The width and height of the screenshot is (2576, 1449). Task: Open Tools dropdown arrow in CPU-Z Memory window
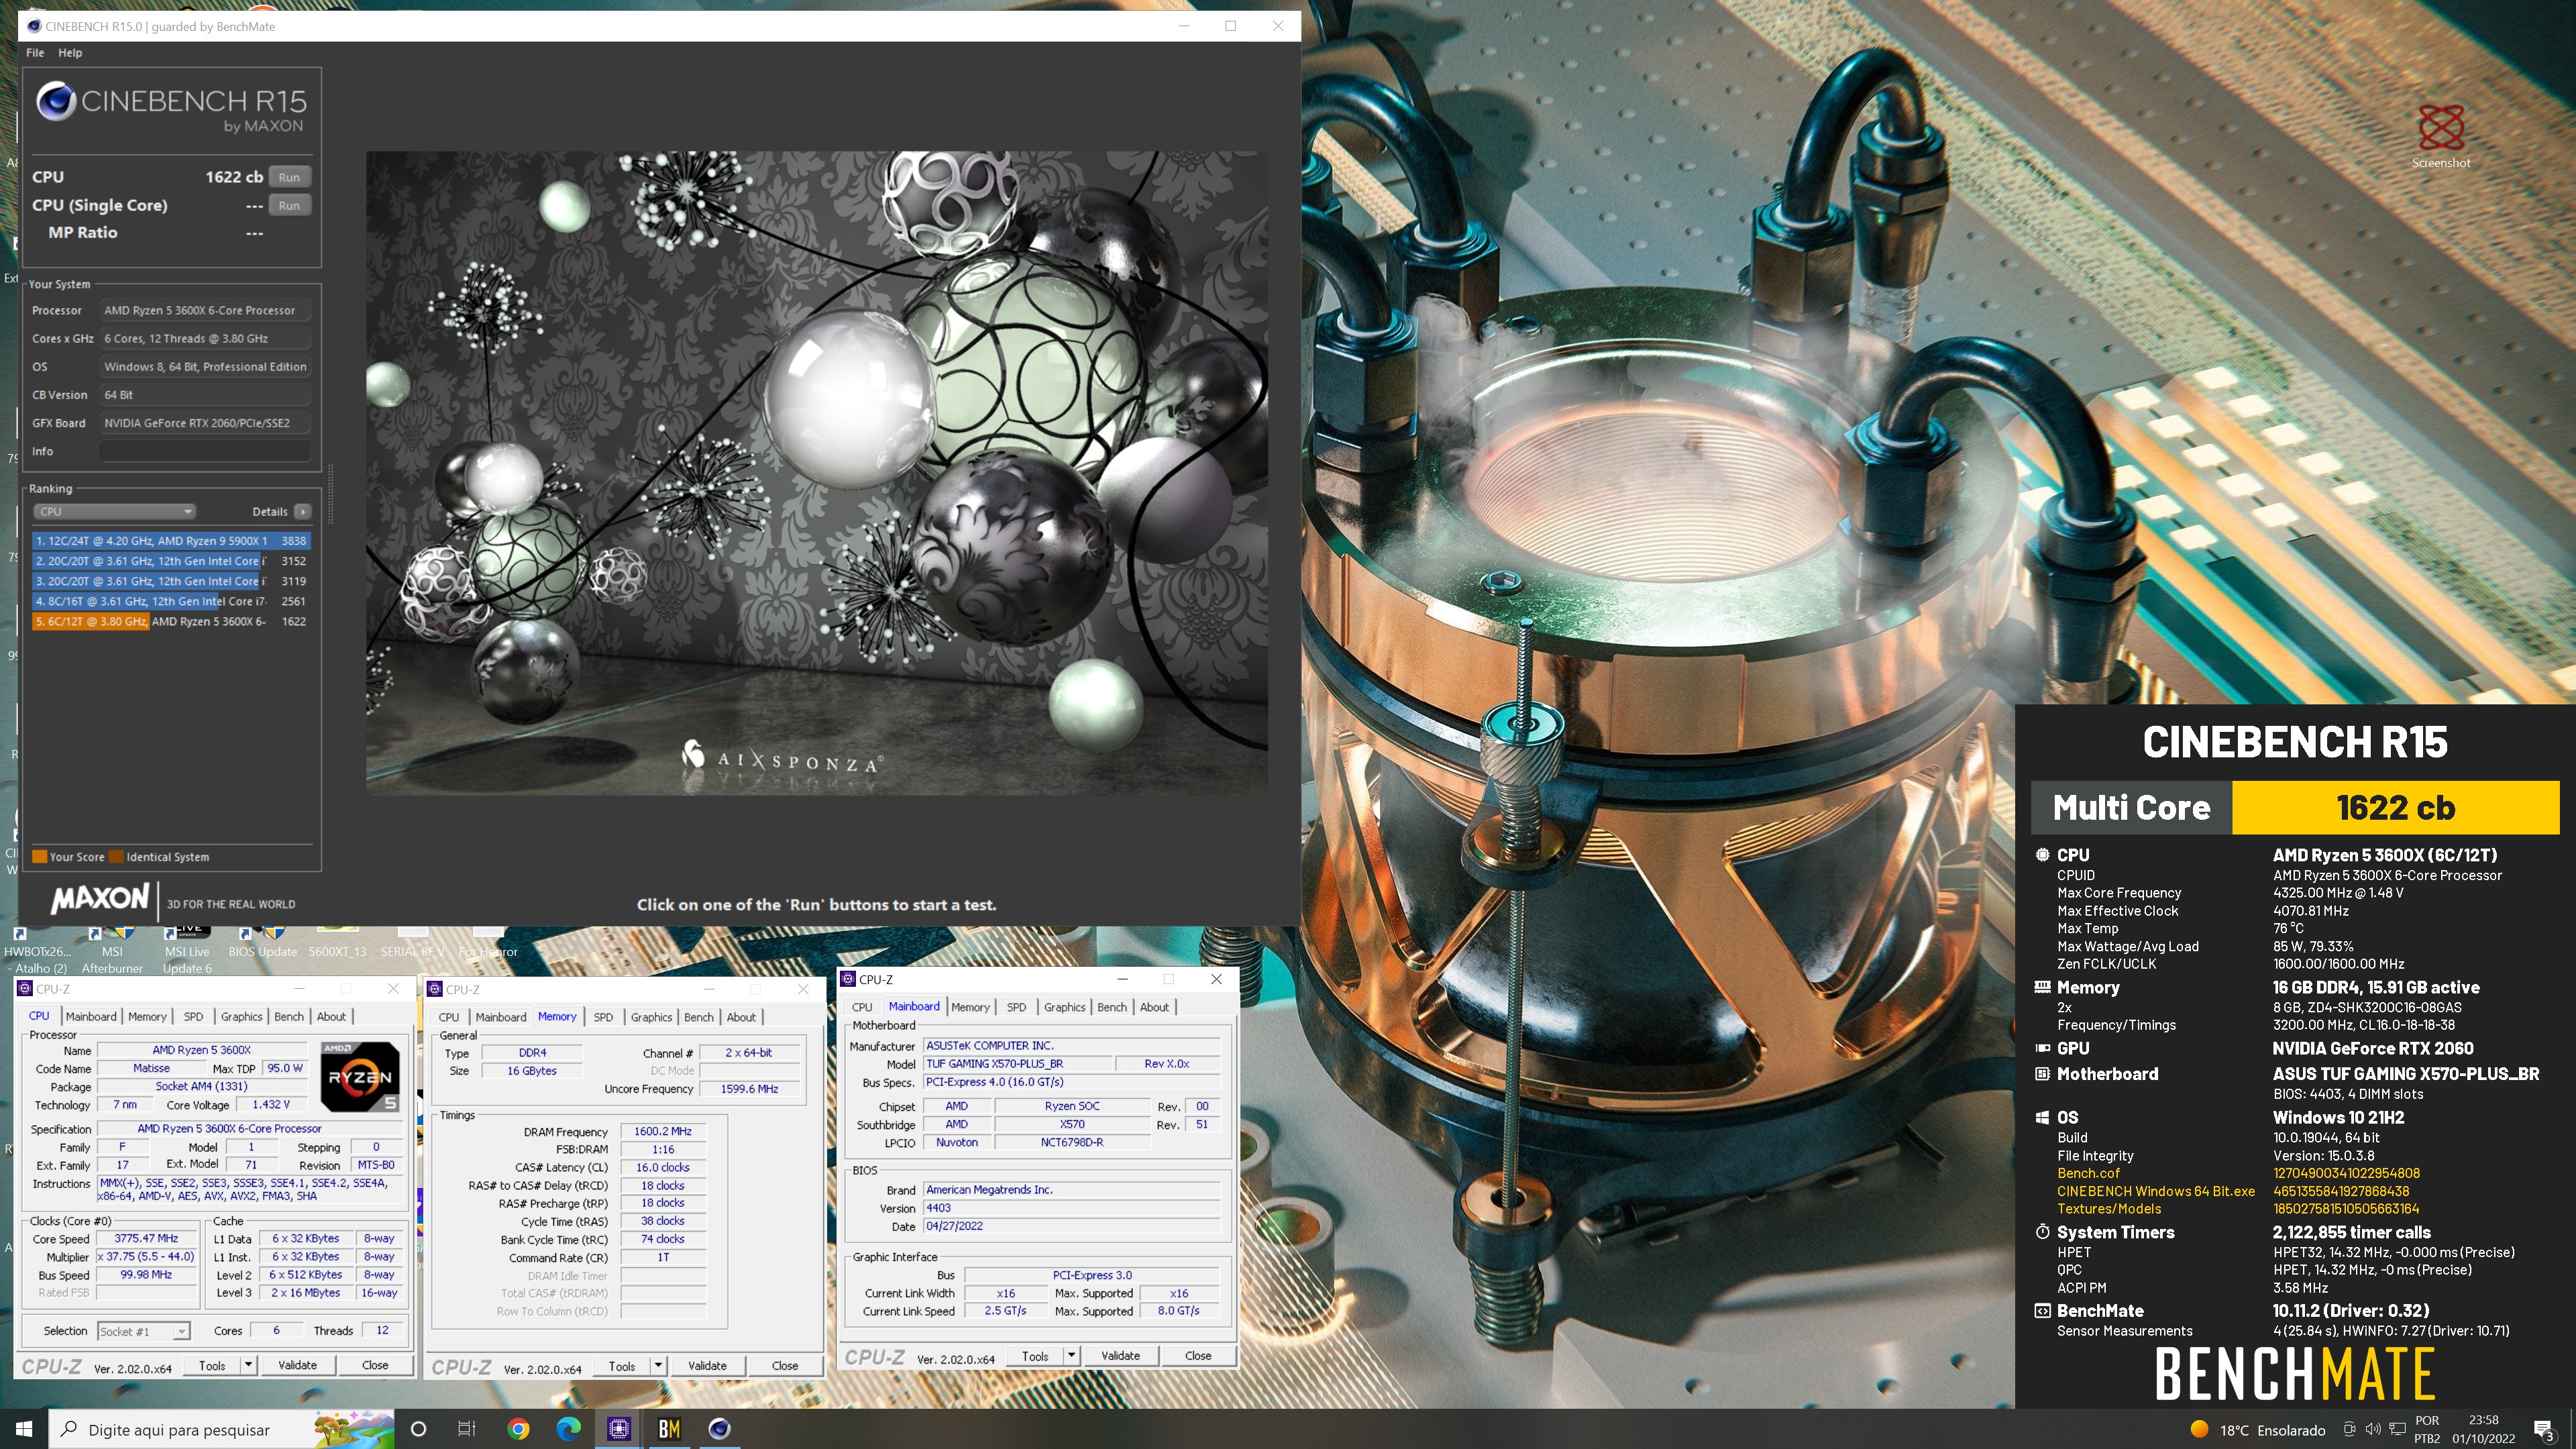(x=658, y=1365)
